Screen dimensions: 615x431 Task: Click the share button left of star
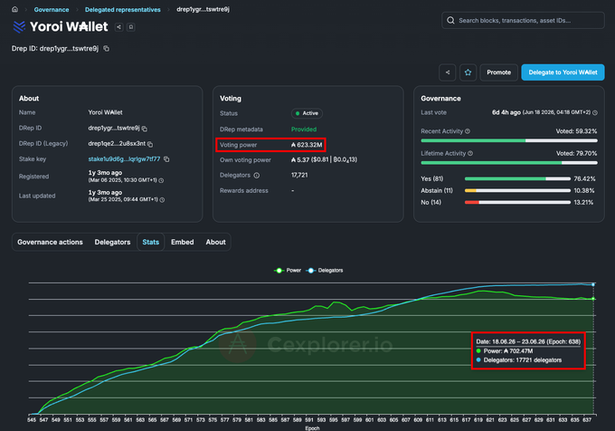pos(448,72)
